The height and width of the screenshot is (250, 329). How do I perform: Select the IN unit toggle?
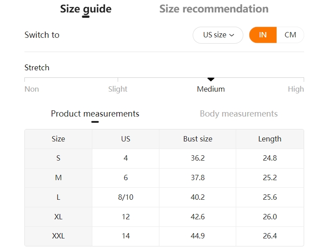[x=263, y=35]
